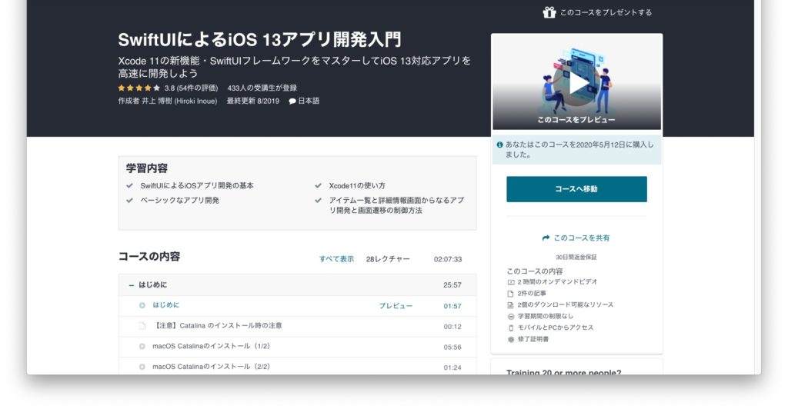Click 30日間返金保証 text
Image resolution: width=788 pixels, height=409 pixels.
[x=576, y=257]
